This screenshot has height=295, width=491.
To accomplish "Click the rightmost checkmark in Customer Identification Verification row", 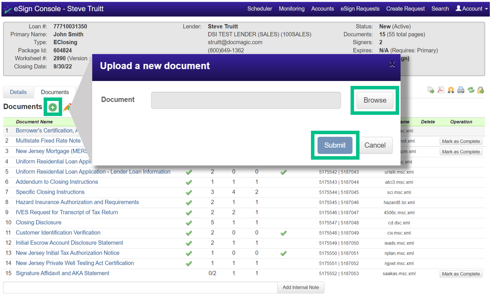I will [x=284, y=233].
